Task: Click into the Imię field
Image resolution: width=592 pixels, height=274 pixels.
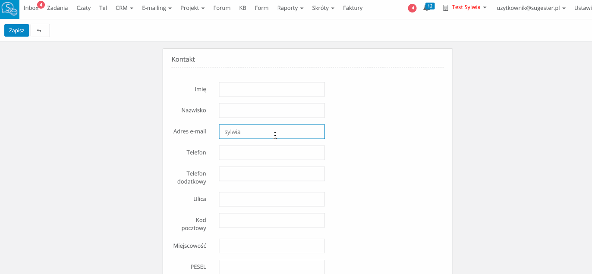Action: tap(271, 90)
